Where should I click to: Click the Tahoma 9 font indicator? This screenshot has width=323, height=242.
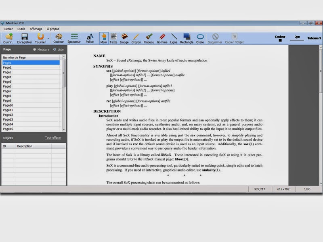pyautogui.click(x=314, y=38)
